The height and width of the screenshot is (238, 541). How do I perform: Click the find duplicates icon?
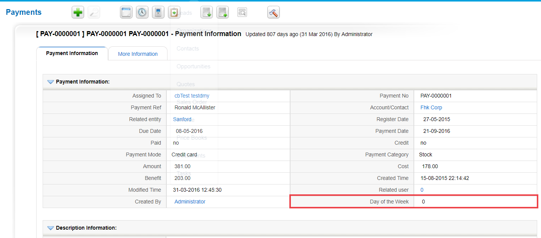coord(242,13)
